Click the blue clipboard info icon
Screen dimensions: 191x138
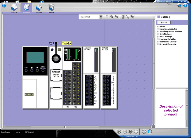click(150, 132)
